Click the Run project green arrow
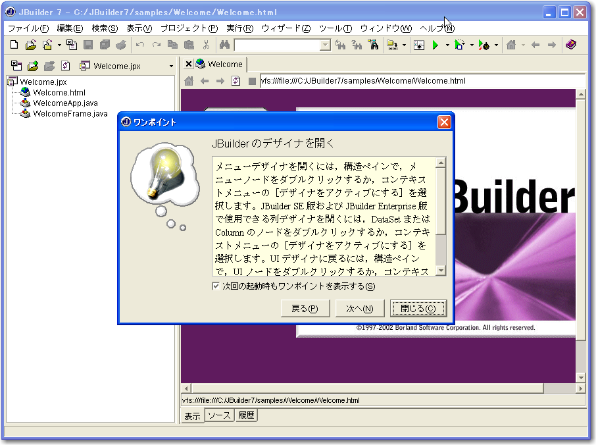This screenshot has width=596, height=445. (x=435, y=45)
